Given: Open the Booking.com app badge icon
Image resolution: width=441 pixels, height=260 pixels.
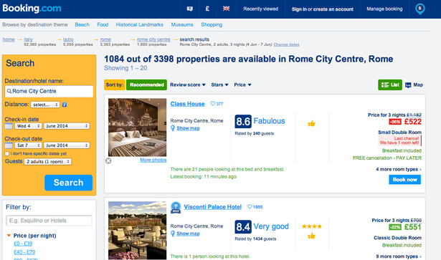Looking at the screenshot, I should click(420, 9).
